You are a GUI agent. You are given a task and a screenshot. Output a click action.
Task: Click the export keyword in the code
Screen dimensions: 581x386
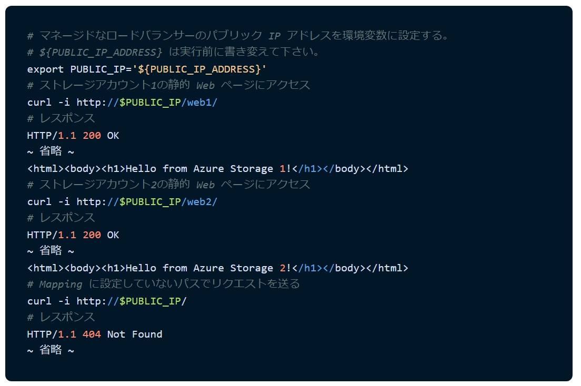click(x=45, y=69)
